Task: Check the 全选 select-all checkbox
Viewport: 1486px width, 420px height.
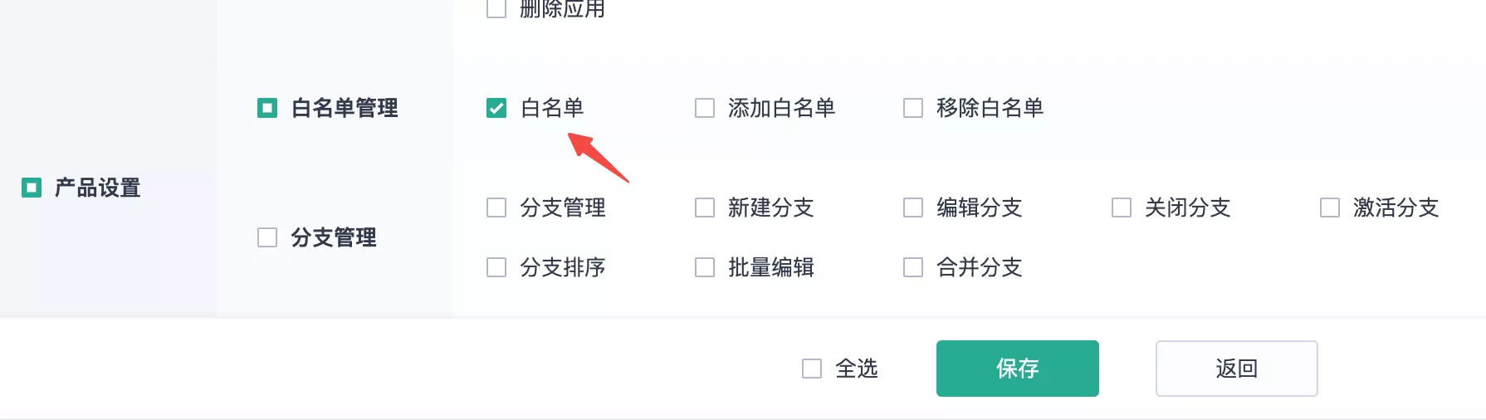Action: [x=812, y=369]
